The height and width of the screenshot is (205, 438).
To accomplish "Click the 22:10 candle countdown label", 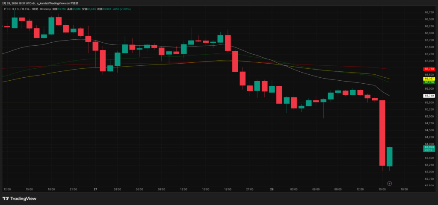I will 429,150.
